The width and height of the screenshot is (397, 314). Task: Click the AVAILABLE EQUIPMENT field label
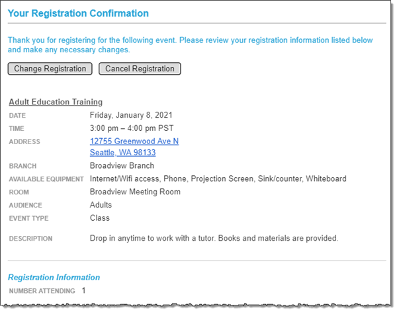tap(46, 179)
